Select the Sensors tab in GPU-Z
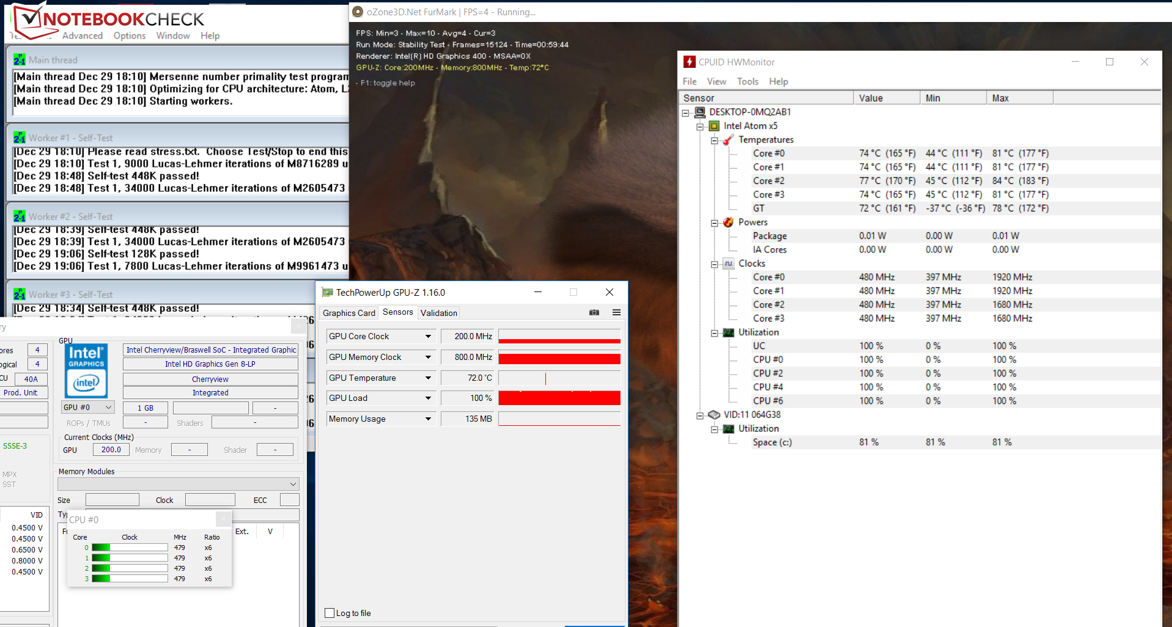This screenshot has height=627, width=1172. (x=398, y=312)
